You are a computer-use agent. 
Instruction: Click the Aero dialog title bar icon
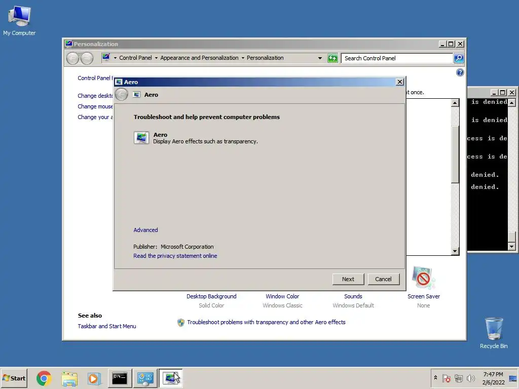click(x=119, y=82)
